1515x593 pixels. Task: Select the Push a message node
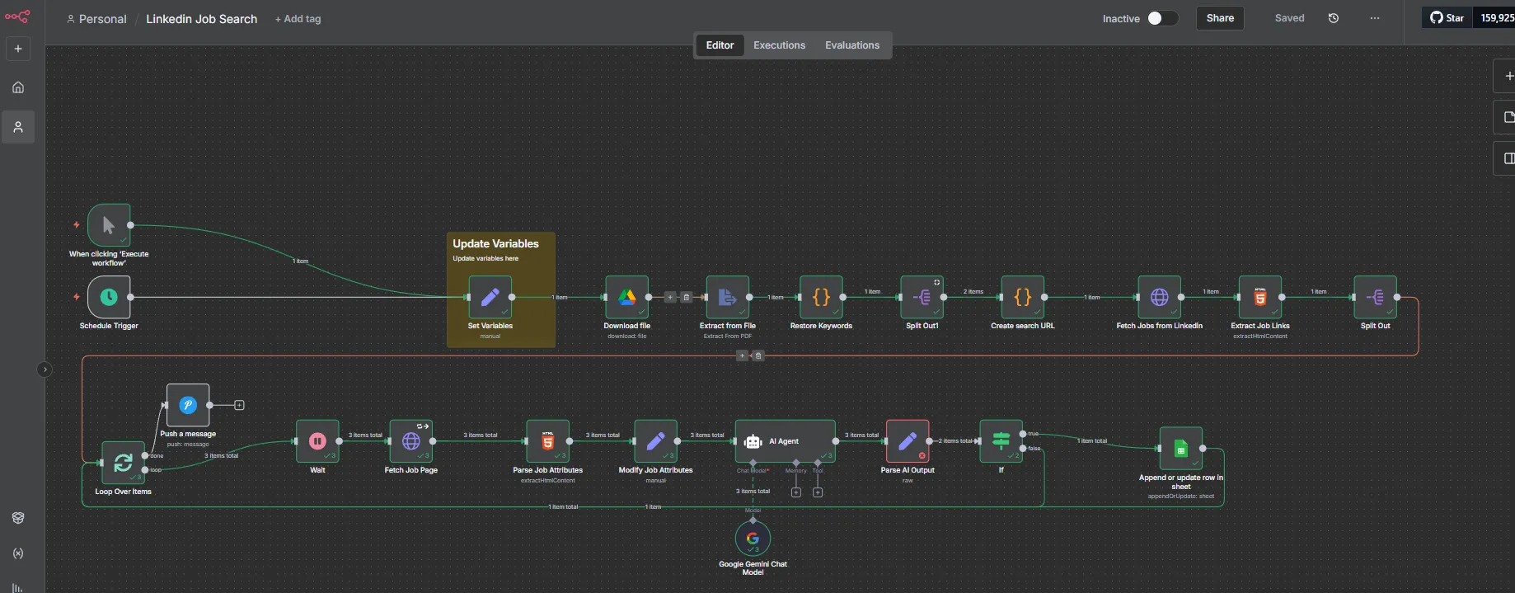(188, 405)
